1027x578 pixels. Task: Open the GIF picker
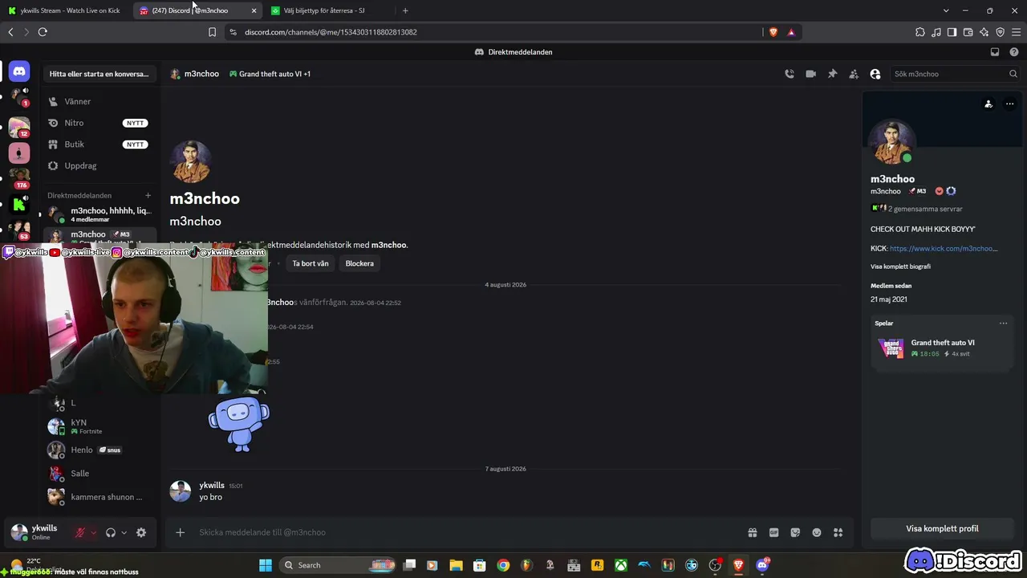[774, 532]
